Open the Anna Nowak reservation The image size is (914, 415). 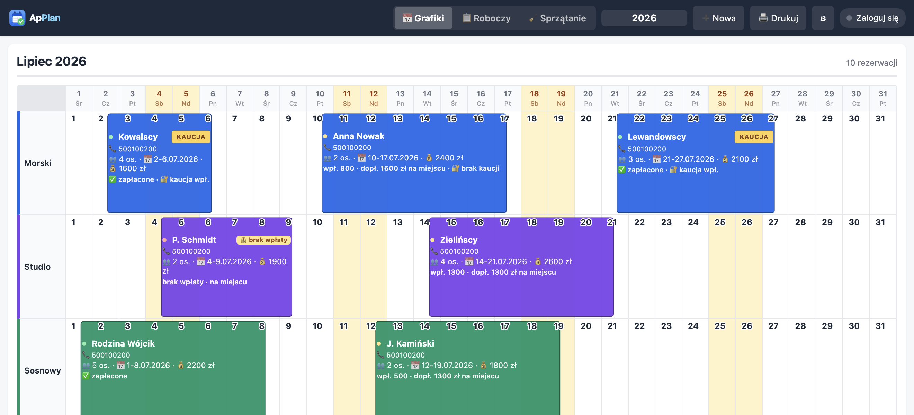click(x=414, y=163)
